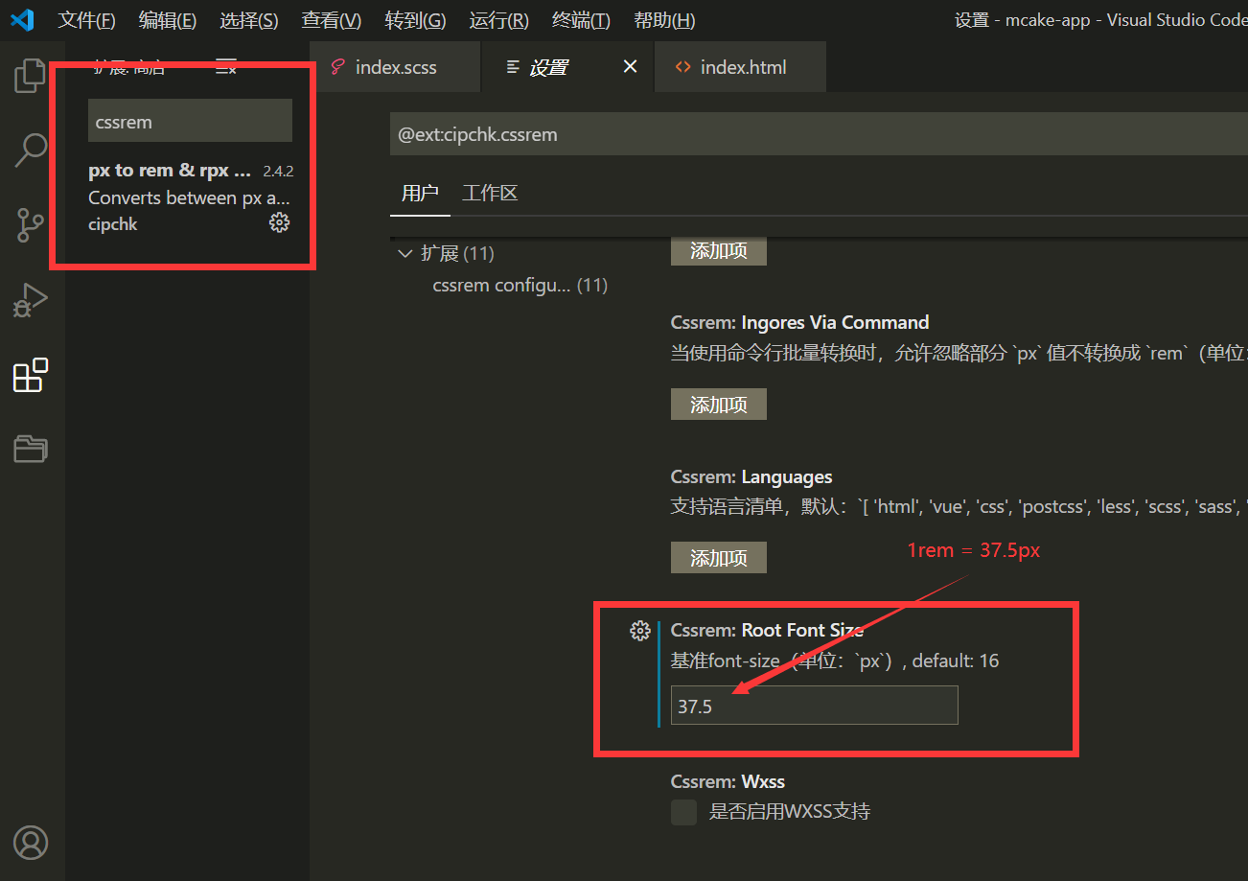Open the Explorer view in activity bar

pyautogui.click(x=31, y=75)
